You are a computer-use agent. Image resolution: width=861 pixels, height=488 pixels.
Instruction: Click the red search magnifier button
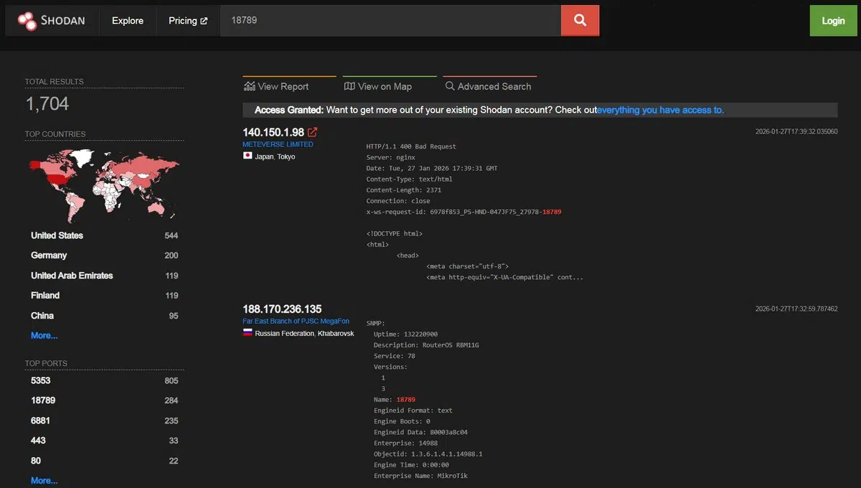[x=580, y=20]
